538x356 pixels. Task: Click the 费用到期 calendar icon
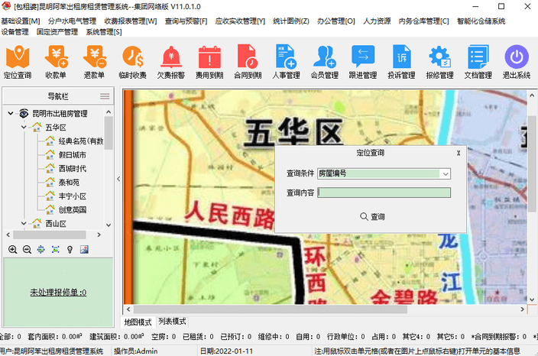tap(209, 62)
